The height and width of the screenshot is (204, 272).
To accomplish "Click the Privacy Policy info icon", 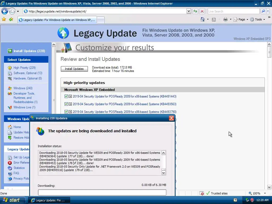I will (x=10, y=178).
